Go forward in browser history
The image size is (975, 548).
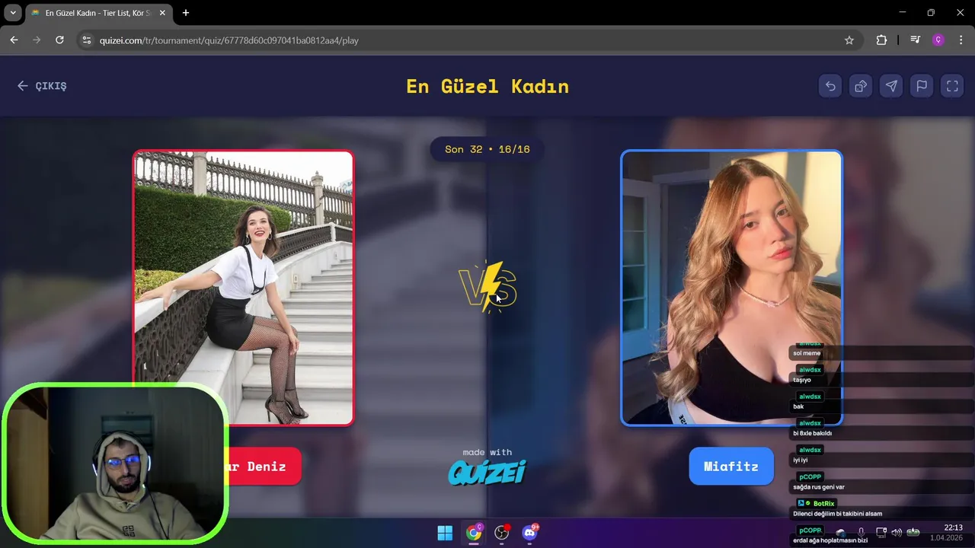37,40
